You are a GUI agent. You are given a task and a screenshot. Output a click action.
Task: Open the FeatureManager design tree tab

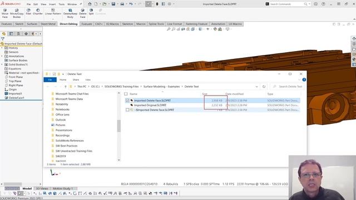(x=4, y=33)
